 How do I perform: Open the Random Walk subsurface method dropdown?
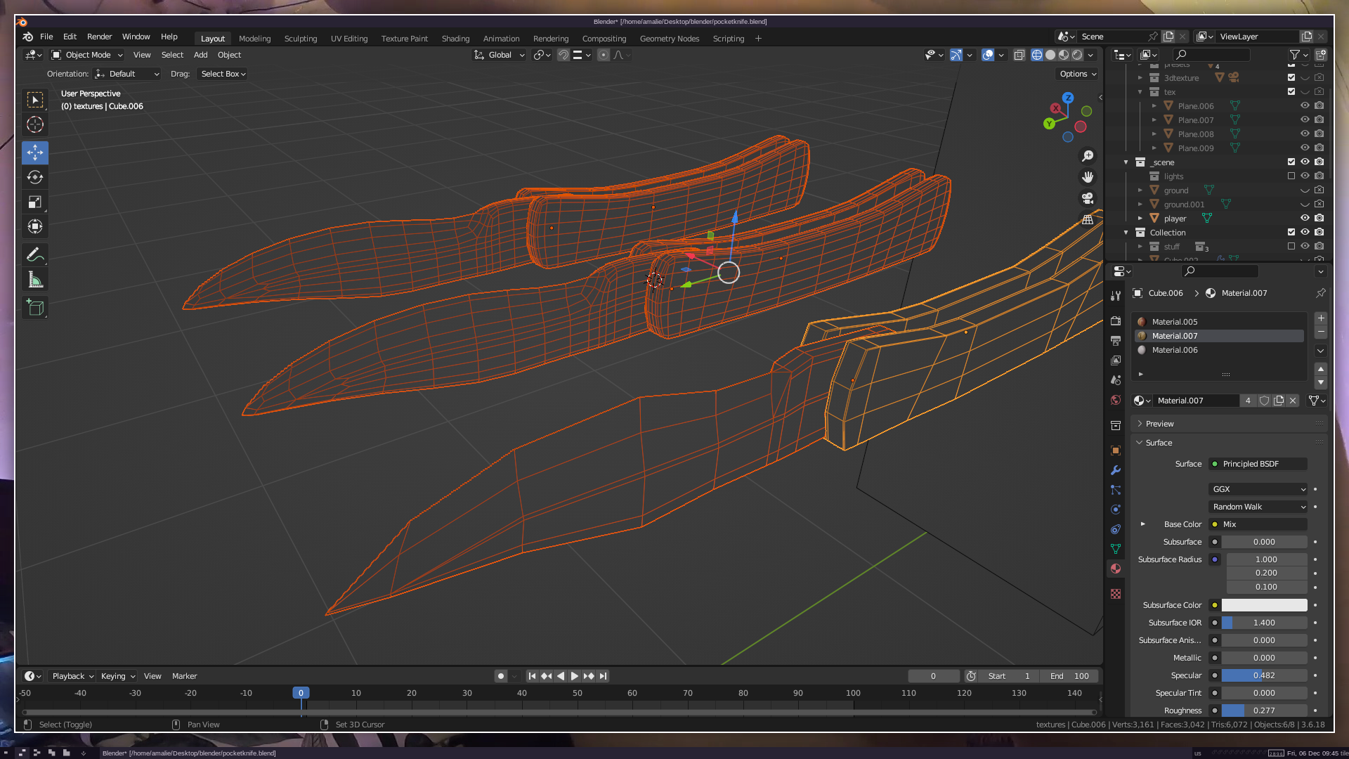click(x=1258, y=507)
